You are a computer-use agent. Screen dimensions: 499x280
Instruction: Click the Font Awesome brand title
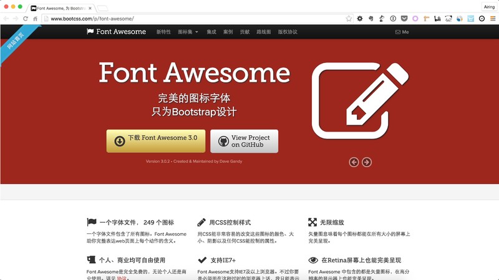click(121, 32)
